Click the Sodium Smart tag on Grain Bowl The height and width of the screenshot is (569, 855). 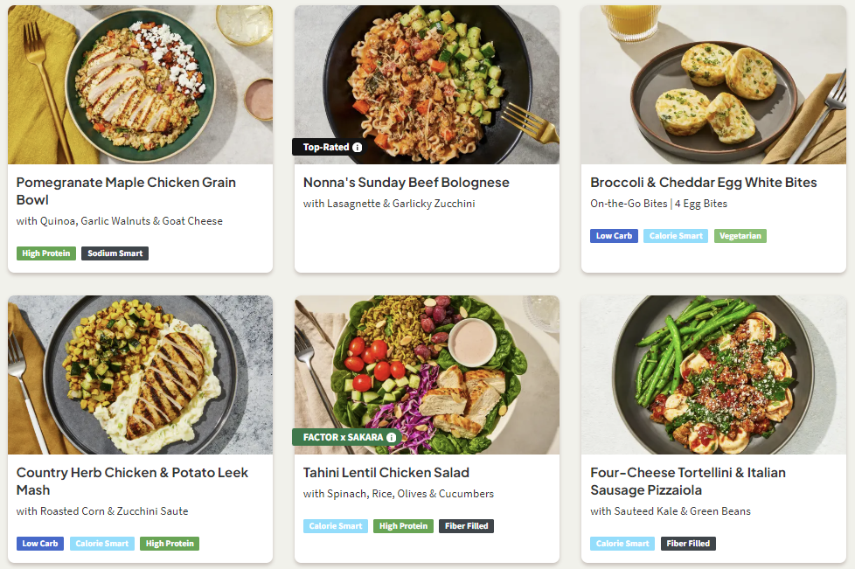(x=115, y=253)
